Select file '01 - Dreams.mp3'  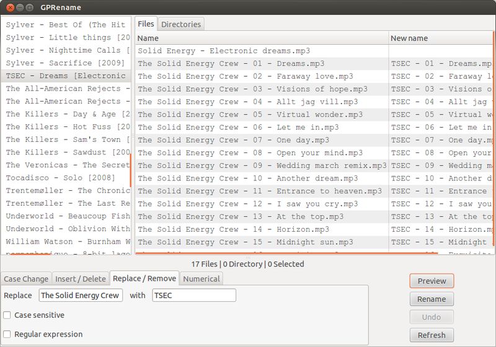point(262,64)
